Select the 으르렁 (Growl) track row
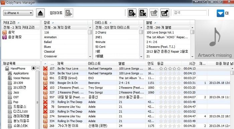Screen dimensions: 234x129 point(136,78)
